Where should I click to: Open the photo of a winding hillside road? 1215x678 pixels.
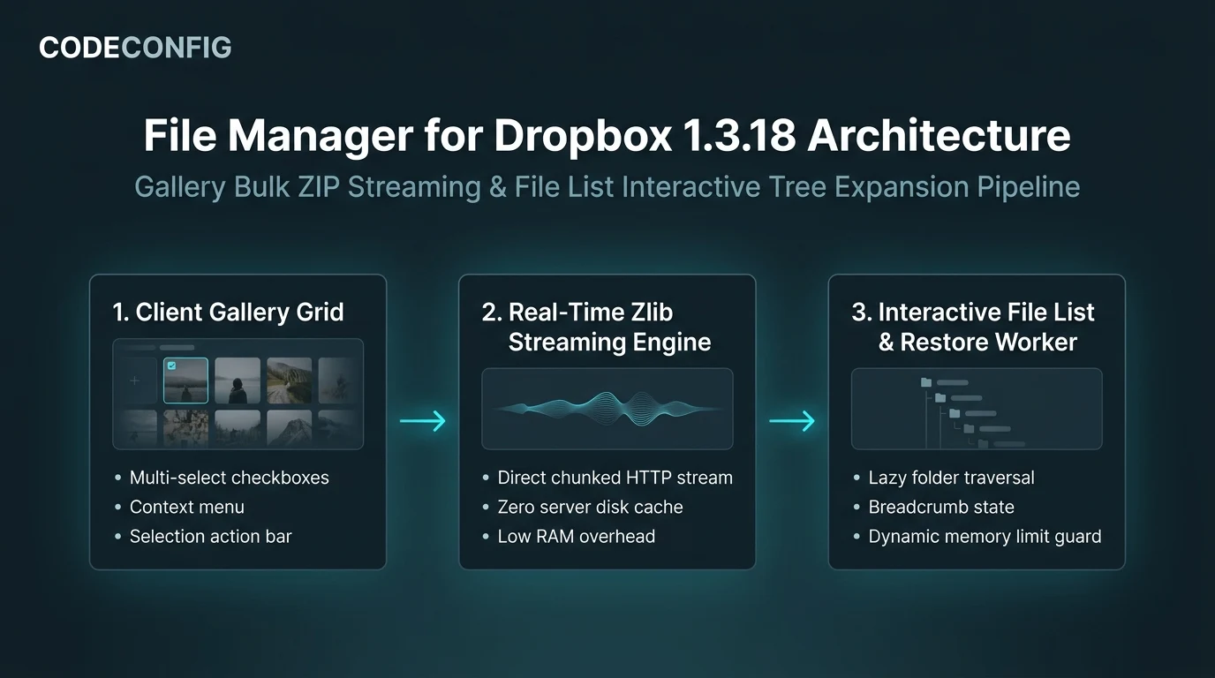tap(290, 380)
